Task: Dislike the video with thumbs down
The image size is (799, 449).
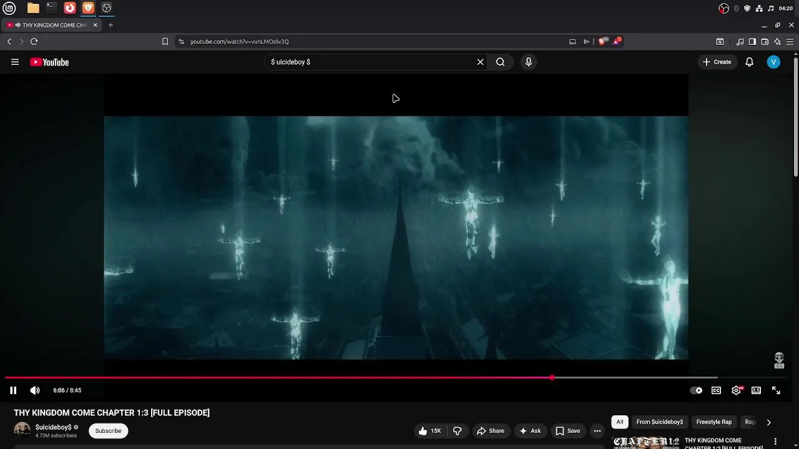Action: click(x=458, y=431)
